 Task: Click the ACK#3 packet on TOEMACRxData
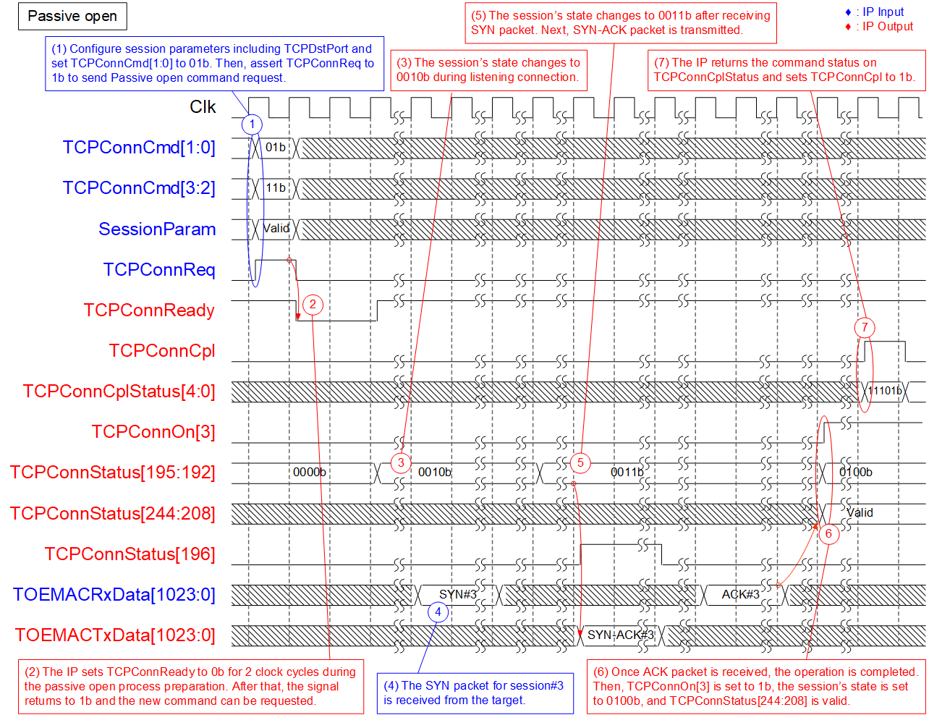pos(741,594)
